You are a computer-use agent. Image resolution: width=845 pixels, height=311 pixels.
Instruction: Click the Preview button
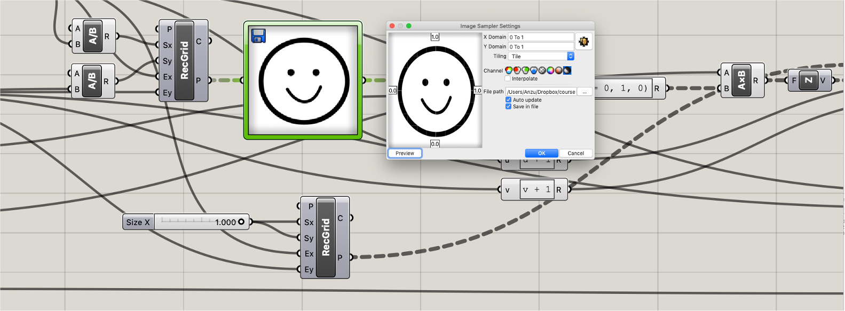coord(405,153)
